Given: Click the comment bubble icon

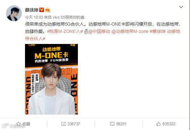Looking at the screenshot, I should tap(112, 124).
